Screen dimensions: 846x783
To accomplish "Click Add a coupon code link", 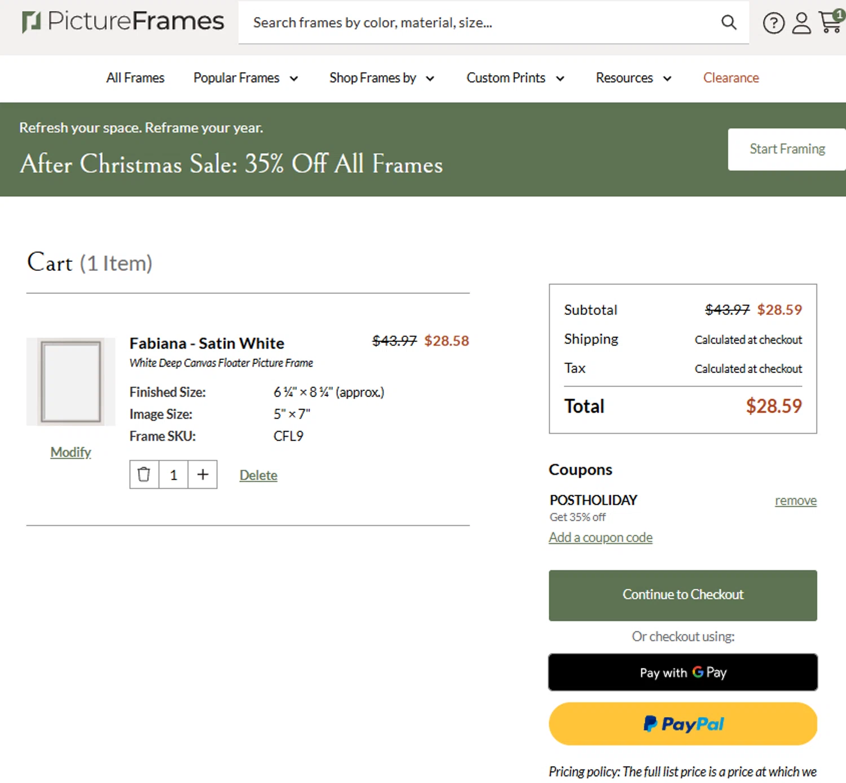I will pos(601,538).
